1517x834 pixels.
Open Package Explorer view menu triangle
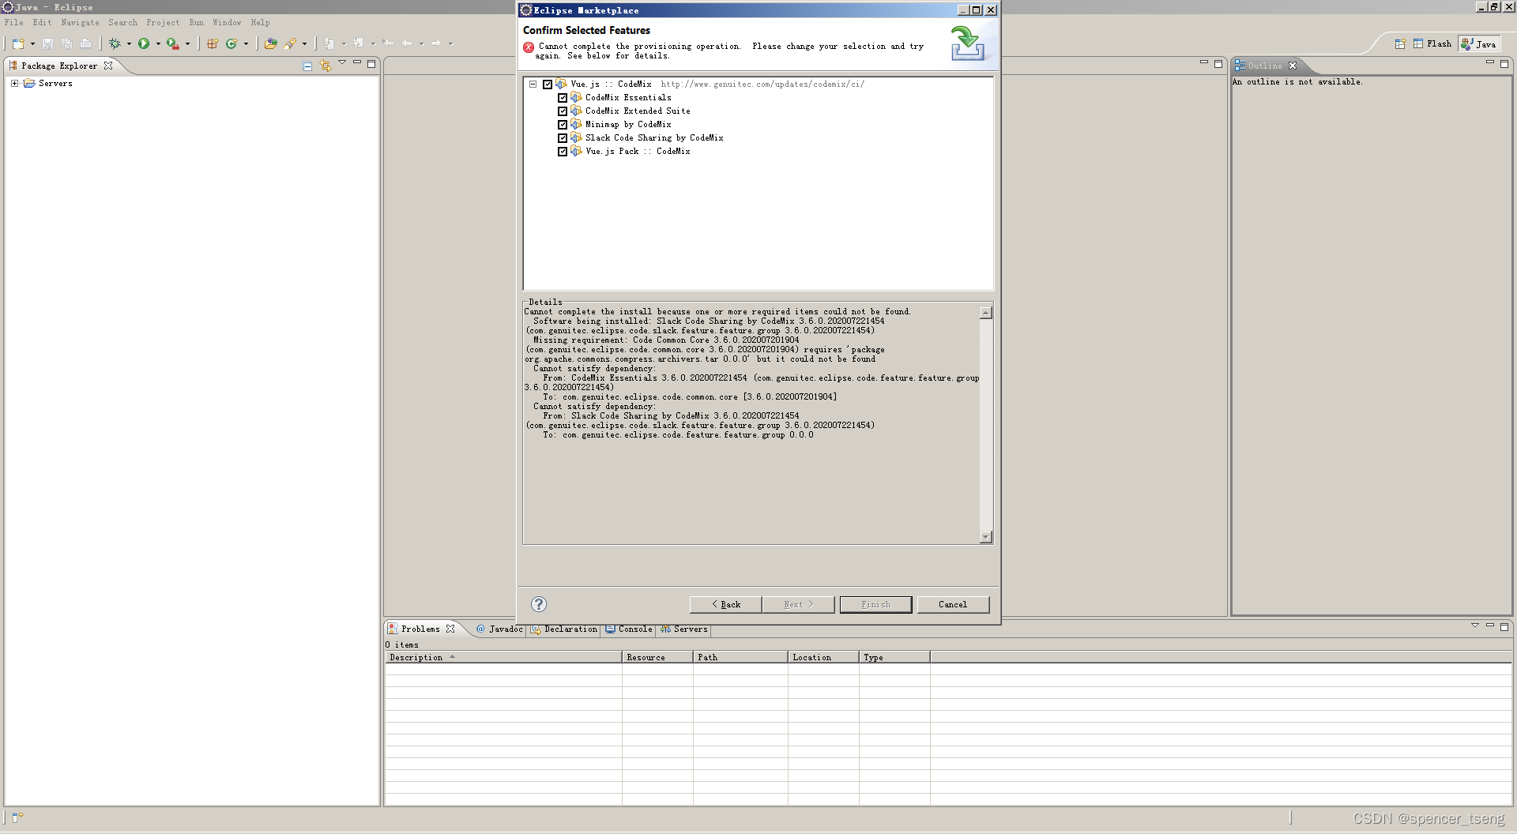tap(342, 62)
